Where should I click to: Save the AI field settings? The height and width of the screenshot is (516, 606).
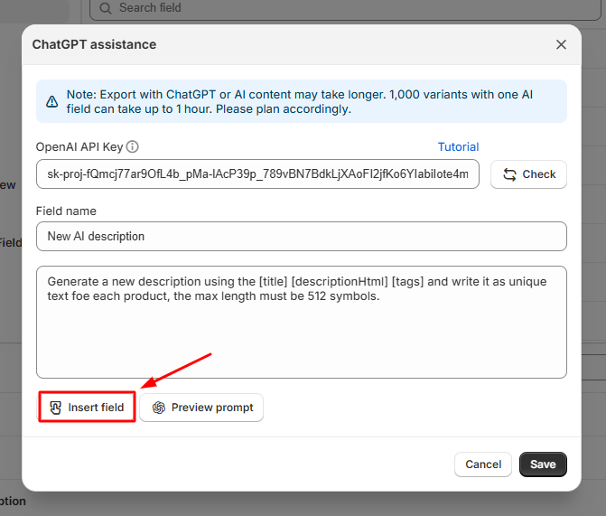[543, 464]
